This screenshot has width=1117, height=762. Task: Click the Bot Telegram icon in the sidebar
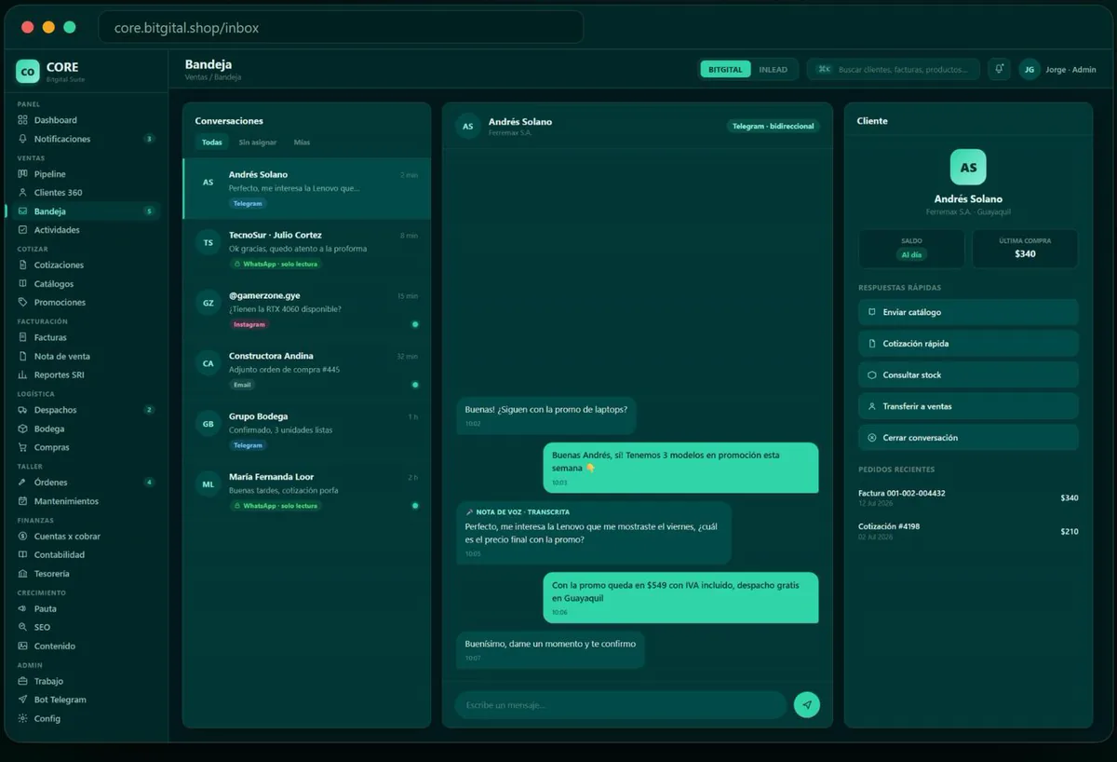tap(23, 700)
